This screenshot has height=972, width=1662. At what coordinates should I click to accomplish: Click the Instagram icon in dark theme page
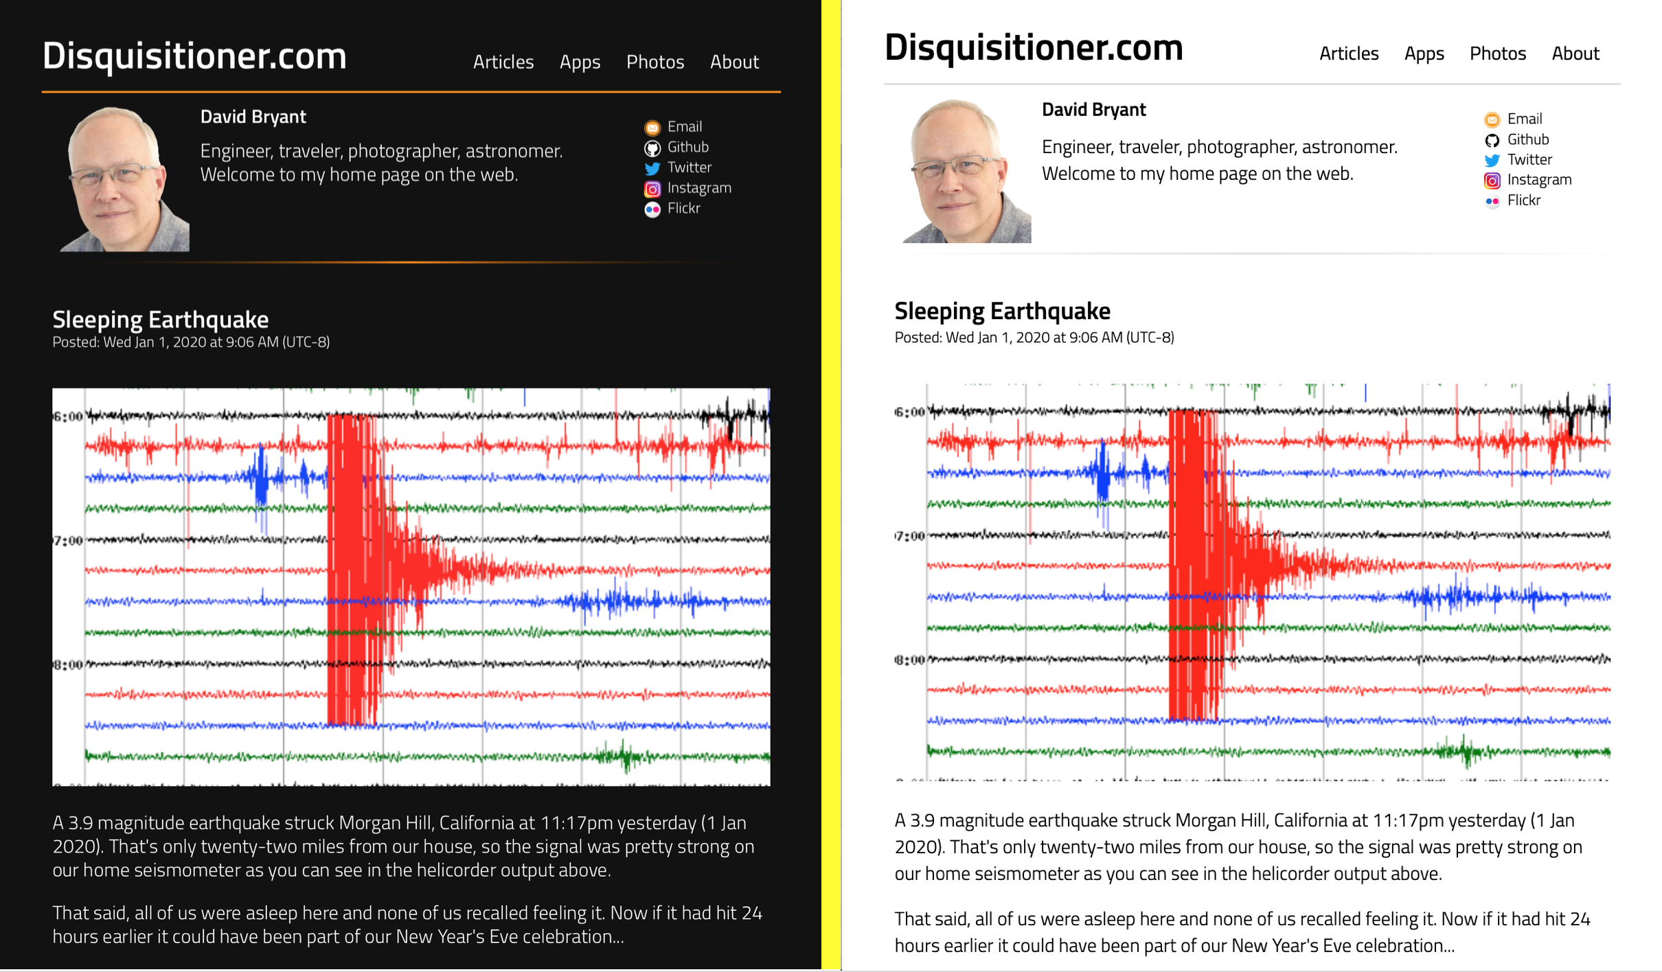[652, 189]
